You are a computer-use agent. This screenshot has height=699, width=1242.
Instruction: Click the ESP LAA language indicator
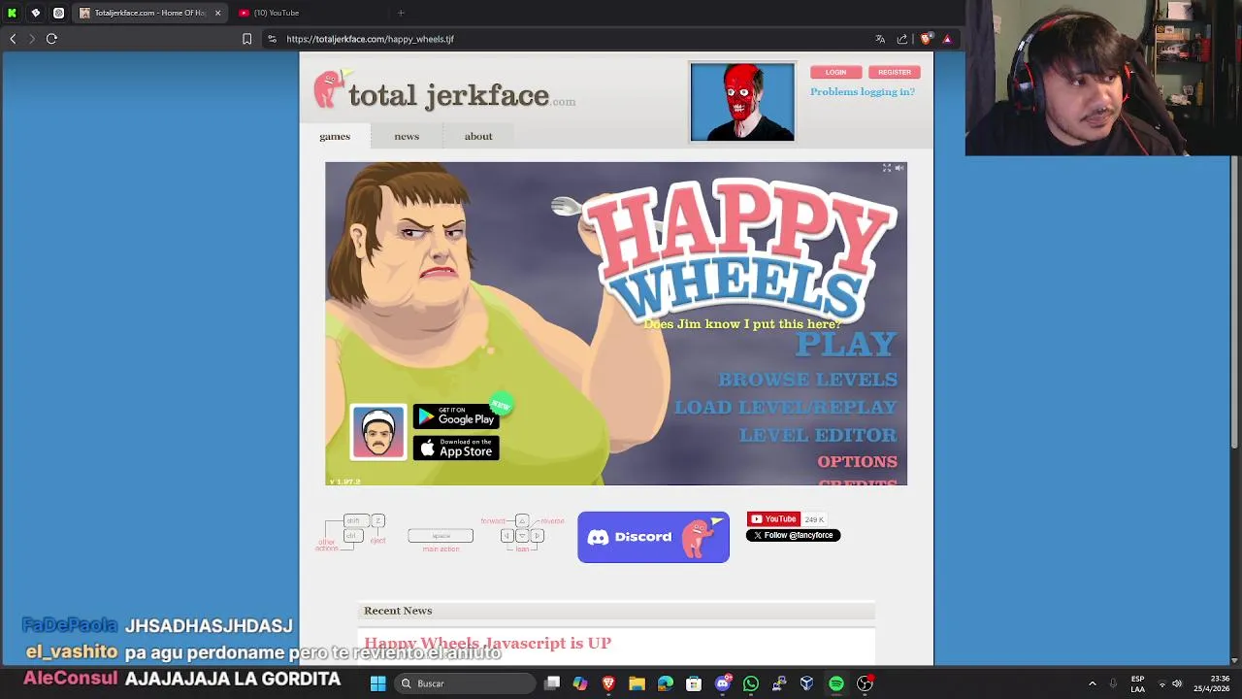1137,683
